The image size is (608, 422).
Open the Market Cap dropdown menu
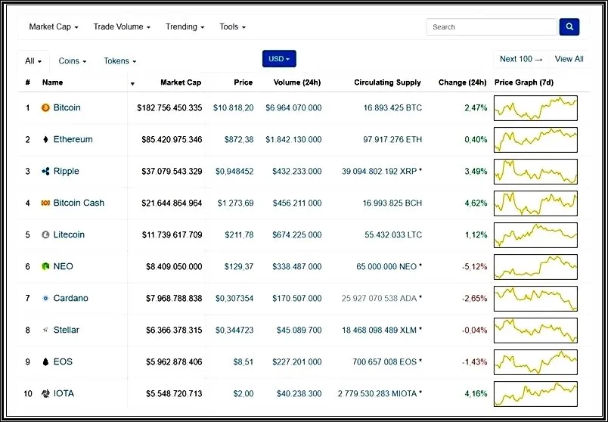click(x=54, y=26)
